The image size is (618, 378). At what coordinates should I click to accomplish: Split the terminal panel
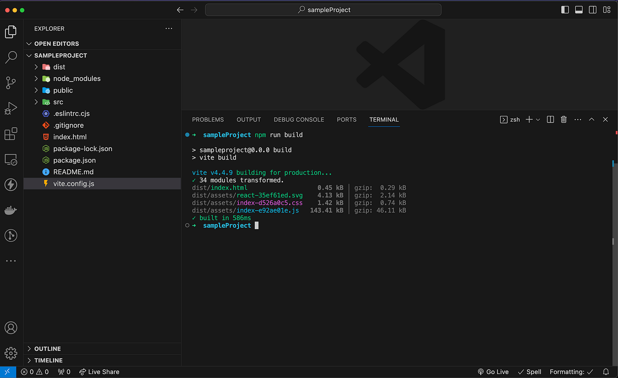coord(550,119)
